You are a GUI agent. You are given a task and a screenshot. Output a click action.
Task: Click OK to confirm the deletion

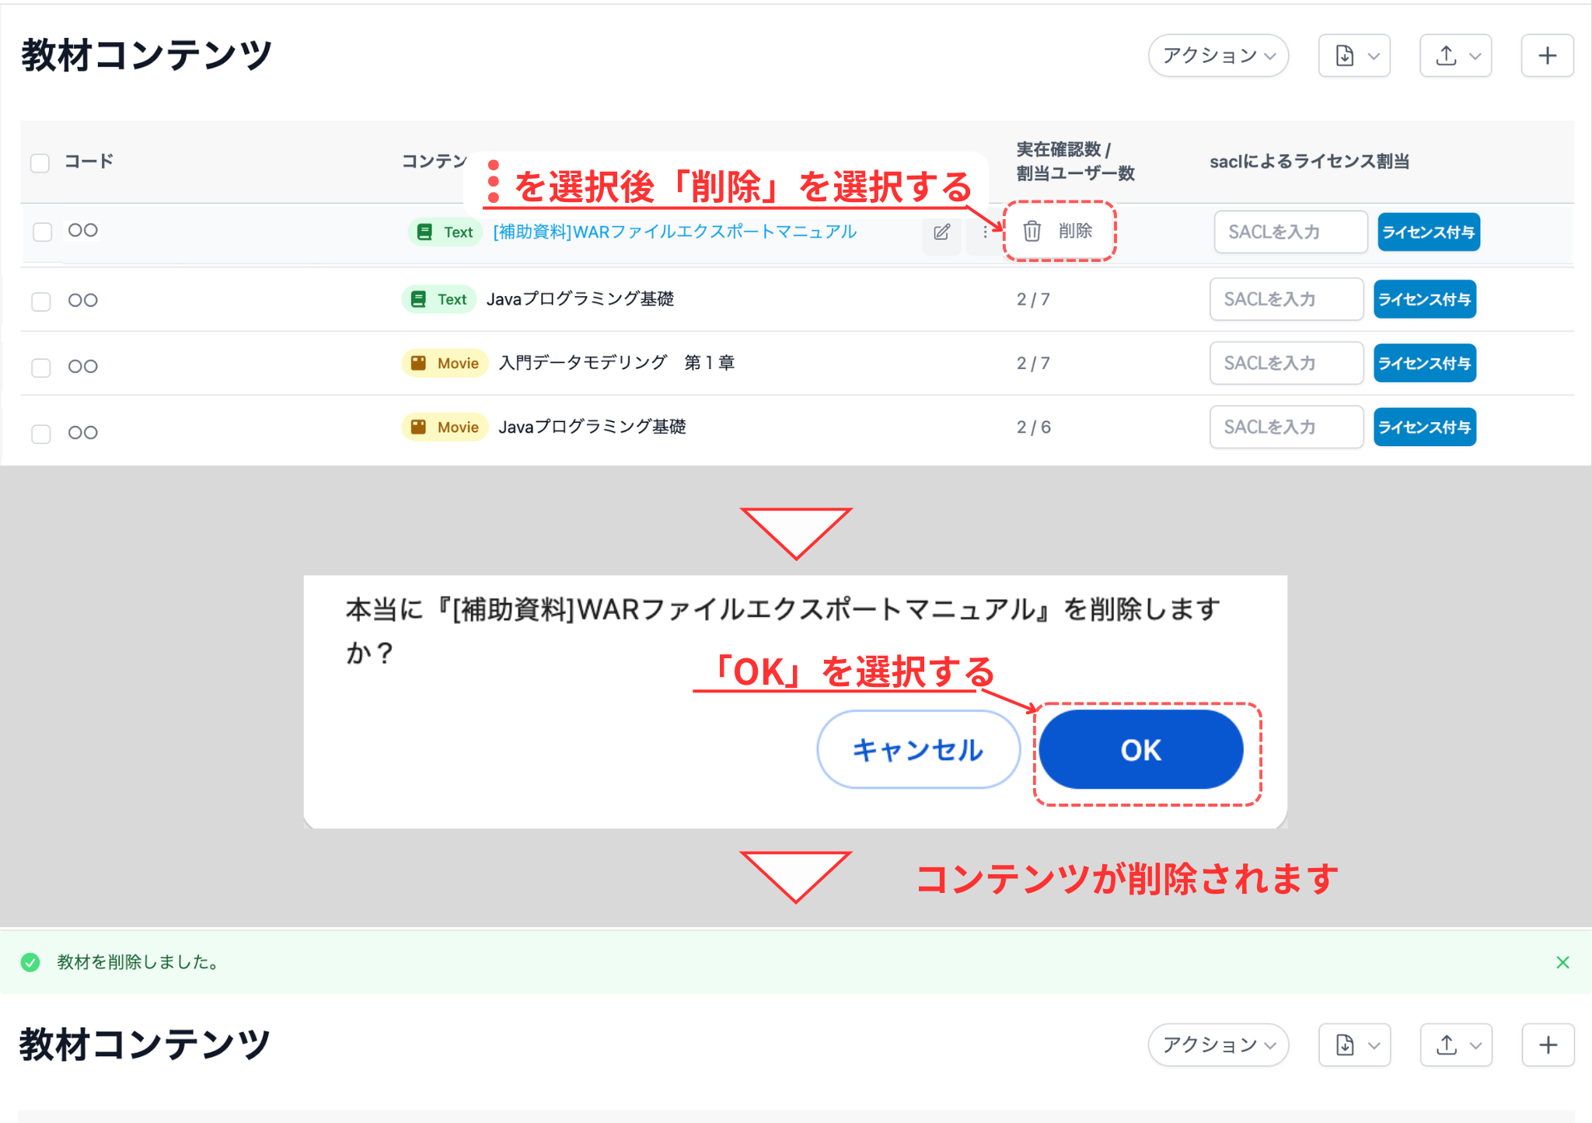[x=1140, y=749]
